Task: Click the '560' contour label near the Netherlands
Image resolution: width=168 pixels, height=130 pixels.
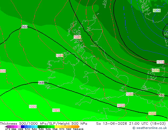Action: pyautogui.click(x=161, y=95)
